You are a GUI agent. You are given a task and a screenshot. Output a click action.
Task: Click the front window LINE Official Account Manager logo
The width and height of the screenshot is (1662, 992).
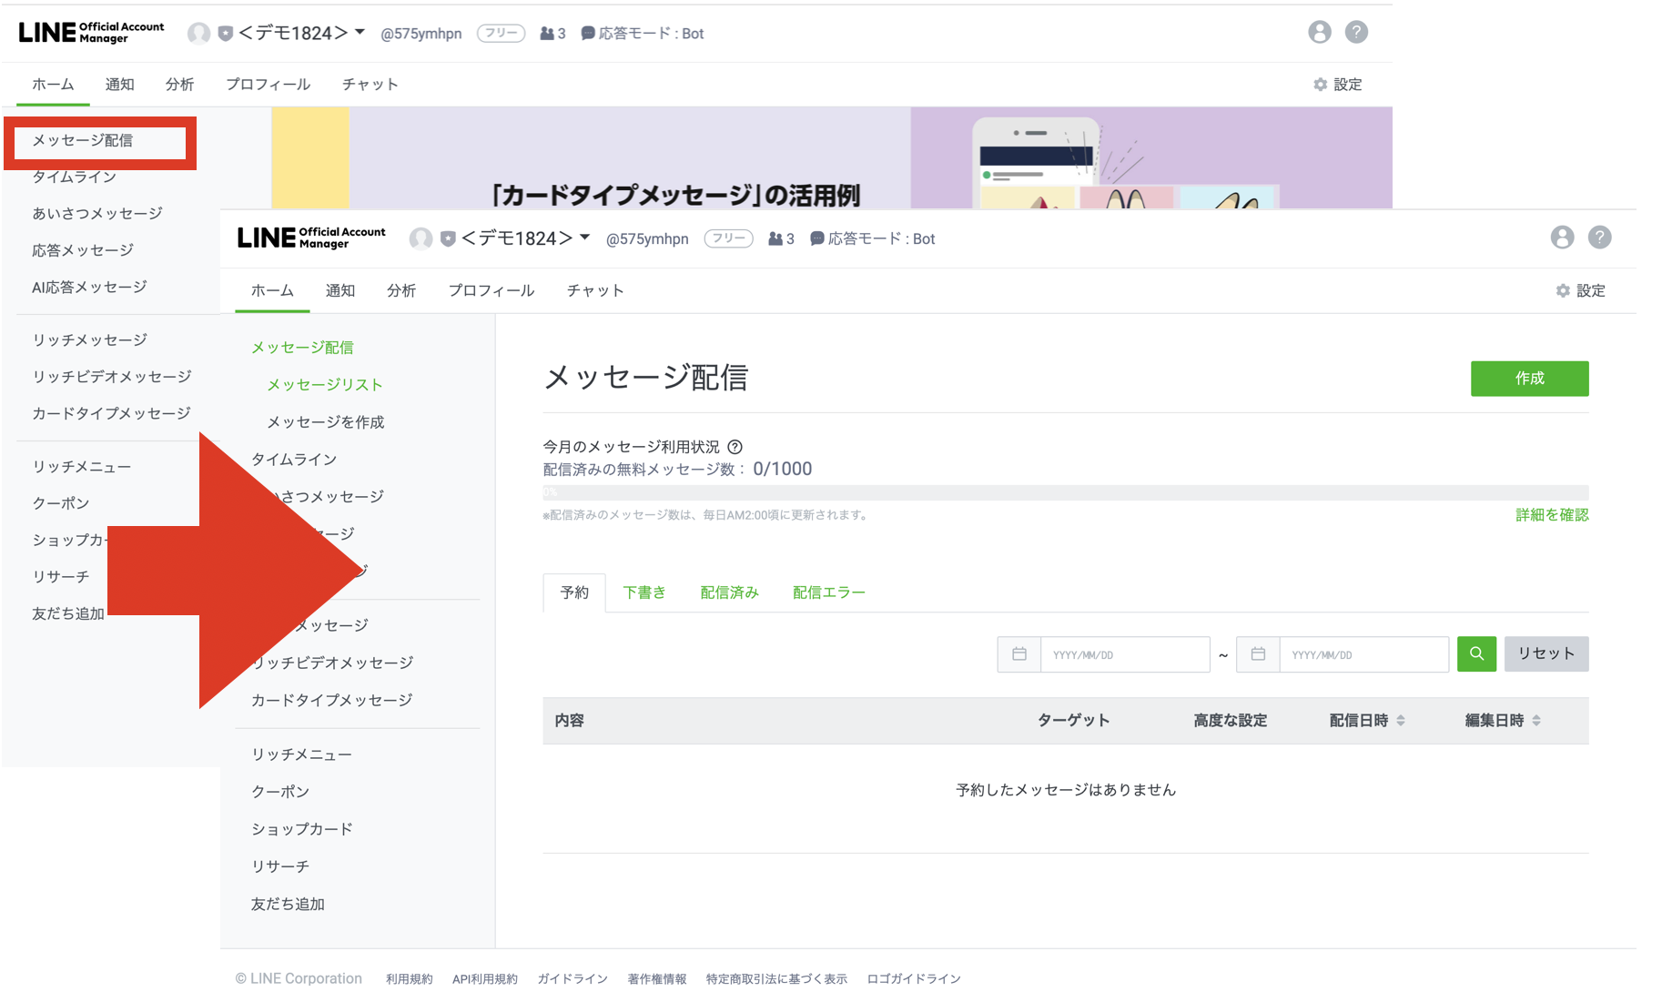pos(311,238)
